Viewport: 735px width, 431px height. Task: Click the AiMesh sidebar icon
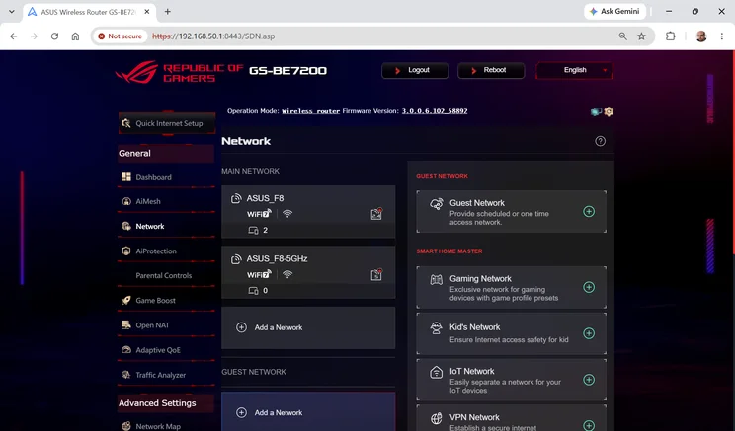pyautogui.click(x=126, y=201)
